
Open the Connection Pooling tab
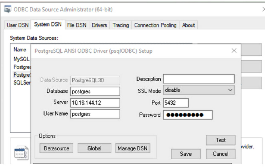[x=155, y=25]
